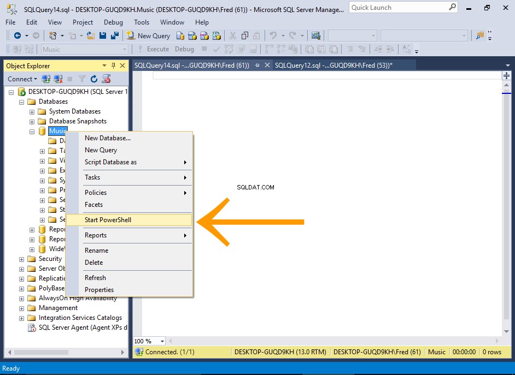Switch to SQLQuery12.sql tab
The width and height of the screenshot is (515, 375).
pyautogui.click(x=333, y=66)
